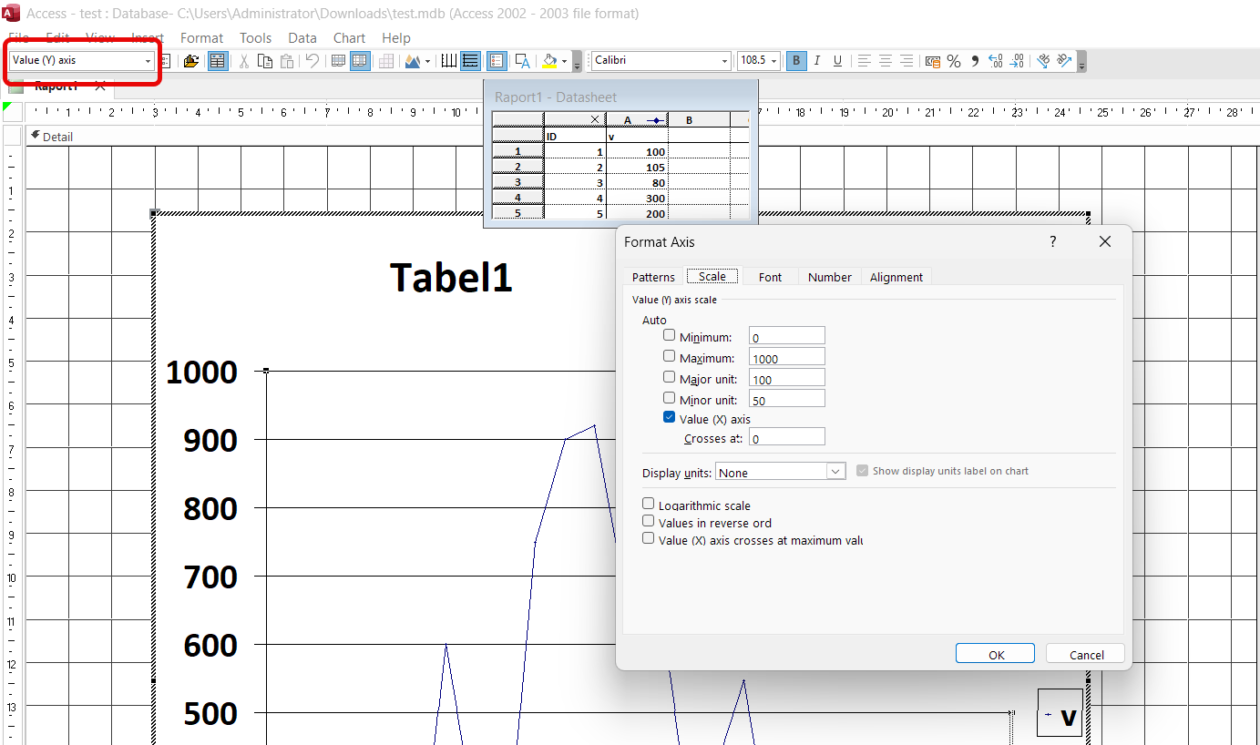Screen dimensions: 1260x745
Task: Click the Major unit field showing 100
Action: point(787,378)
